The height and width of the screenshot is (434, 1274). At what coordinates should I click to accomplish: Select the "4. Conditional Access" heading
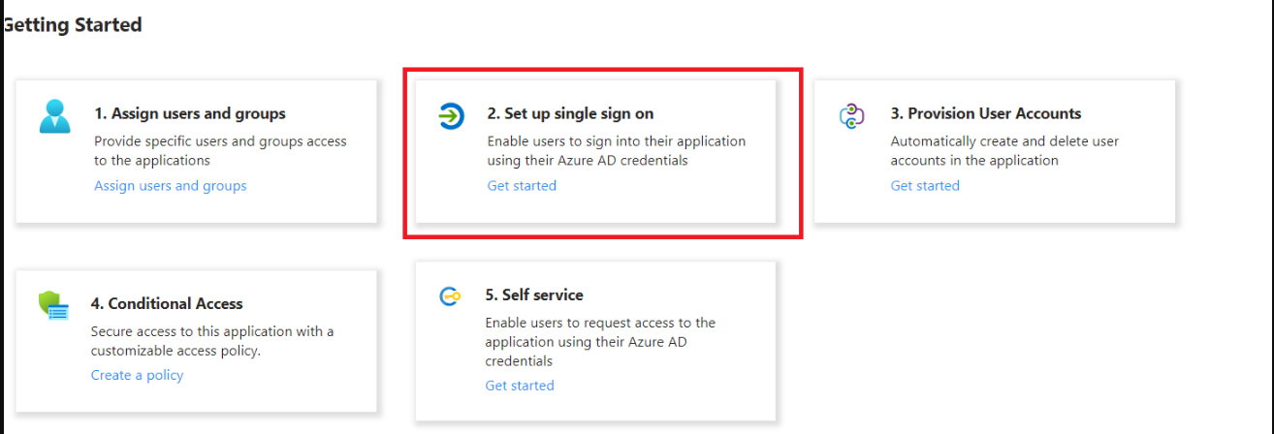[167, 303]
